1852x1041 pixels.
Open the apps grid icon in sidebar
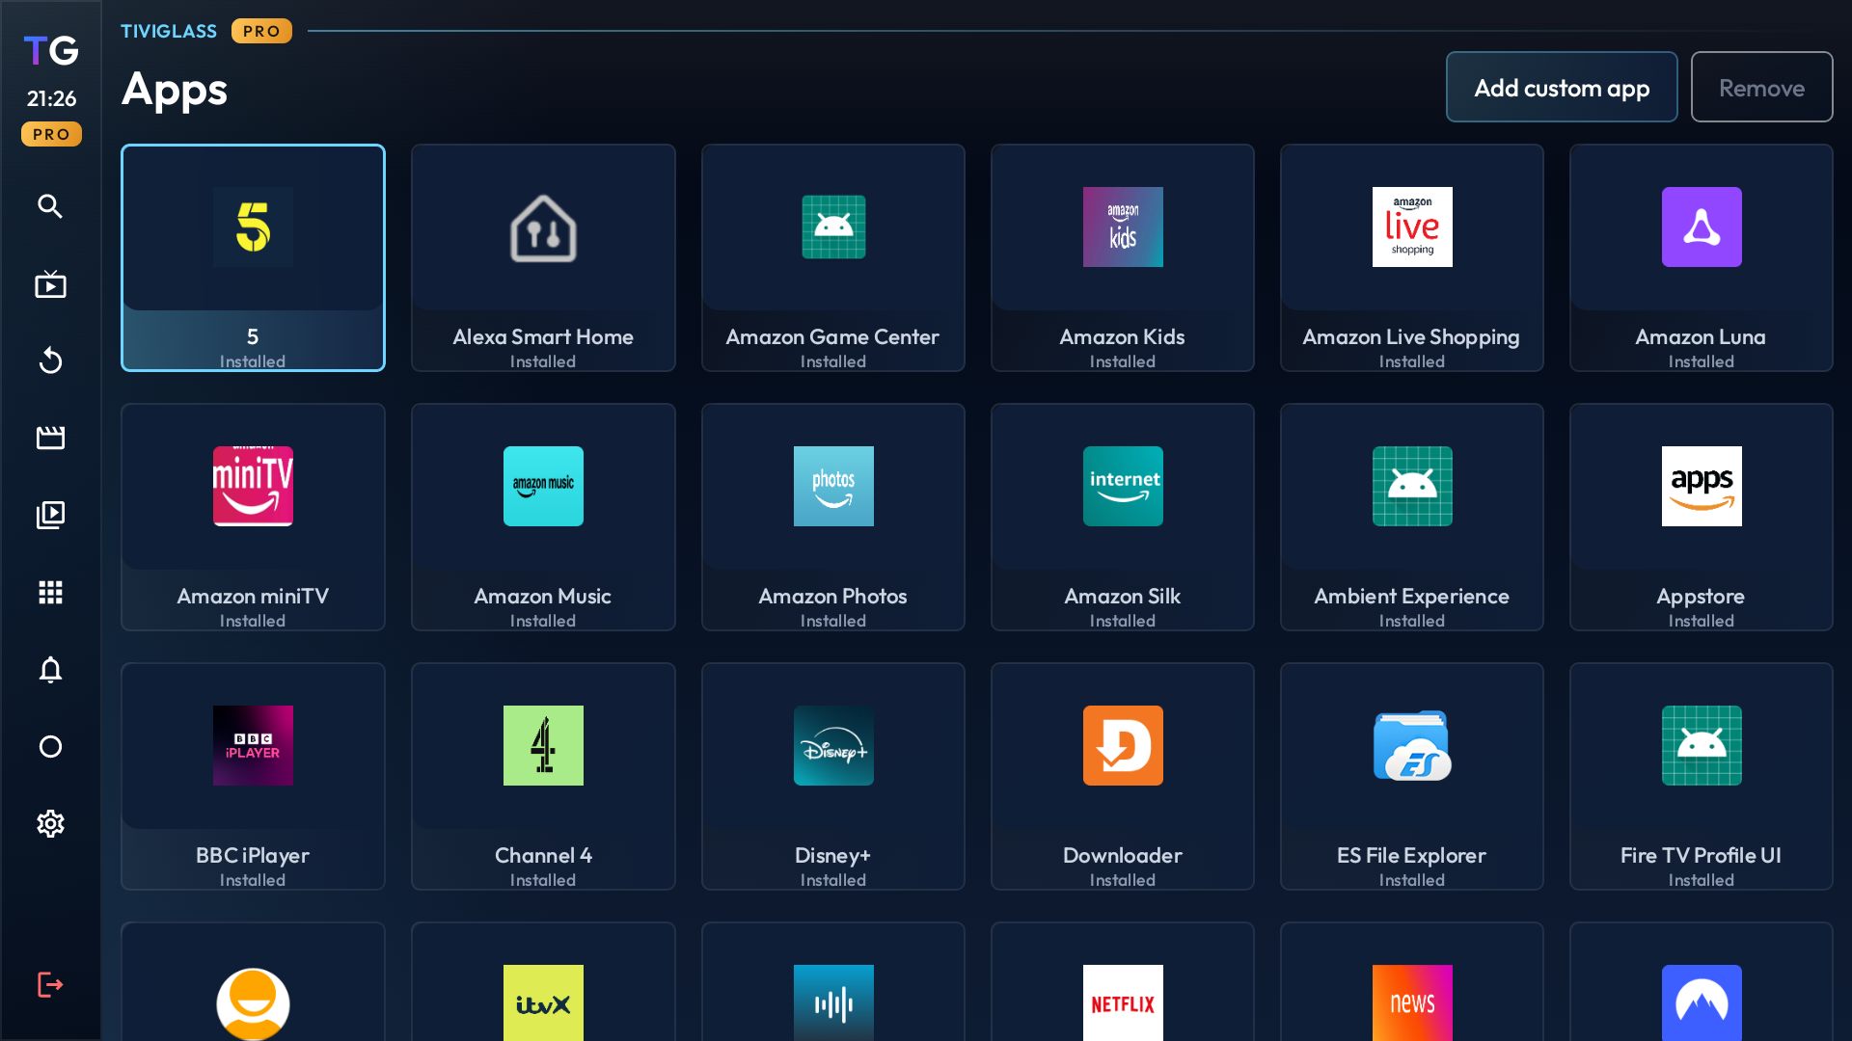50,592
